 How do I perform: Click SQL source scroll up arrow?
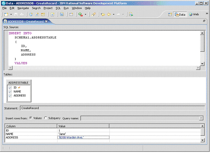tap(202, 33)
